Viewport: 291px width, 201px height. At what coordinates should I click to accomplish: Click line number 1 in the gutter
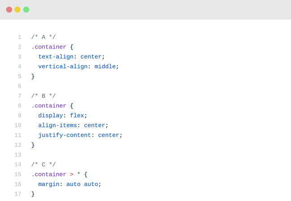click(20, 37)
